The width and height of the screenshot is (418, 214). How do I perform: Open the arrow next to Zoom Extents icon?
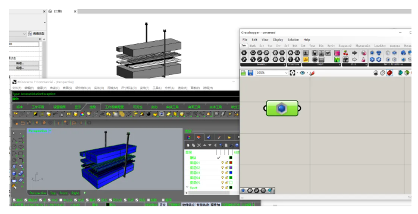coord(297,73)
